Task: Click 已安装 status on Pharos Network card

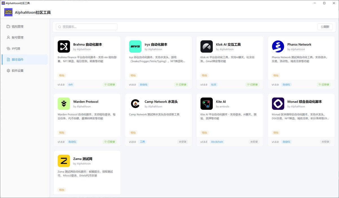Action: 324,84
